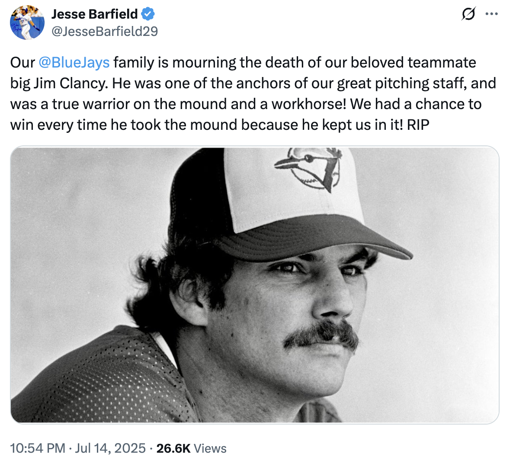Open the @BlueJays mention link

pos(74,63)
